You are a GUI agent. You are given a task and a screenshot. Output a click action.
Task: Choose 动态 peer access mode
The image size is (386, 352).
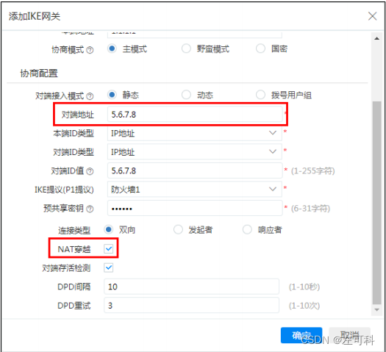186,95
